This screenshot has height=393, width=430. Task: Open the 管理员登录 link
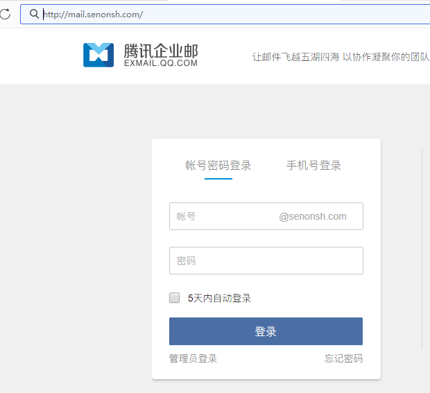coord(193,358)
